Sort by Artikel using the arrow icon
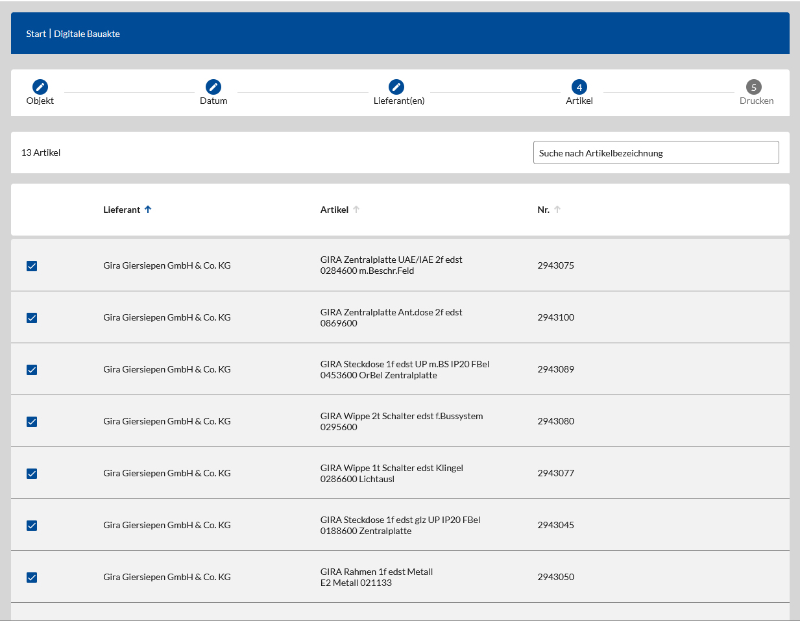This screenshot has height=621, width=800. 356,209
